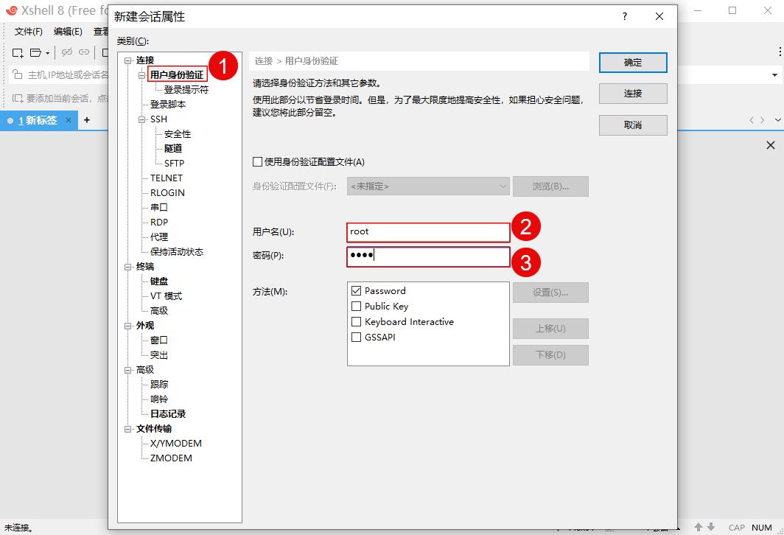Click into the 用户名 input field
The image size is (784, 535).
click(x=428, y=232)
